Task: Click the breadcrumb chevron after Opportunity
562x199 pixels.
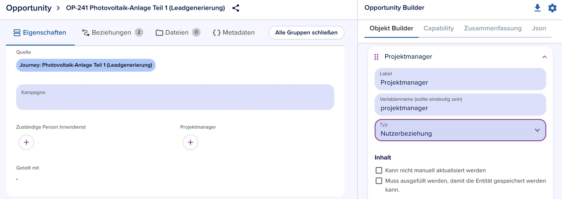Action: 58,8
